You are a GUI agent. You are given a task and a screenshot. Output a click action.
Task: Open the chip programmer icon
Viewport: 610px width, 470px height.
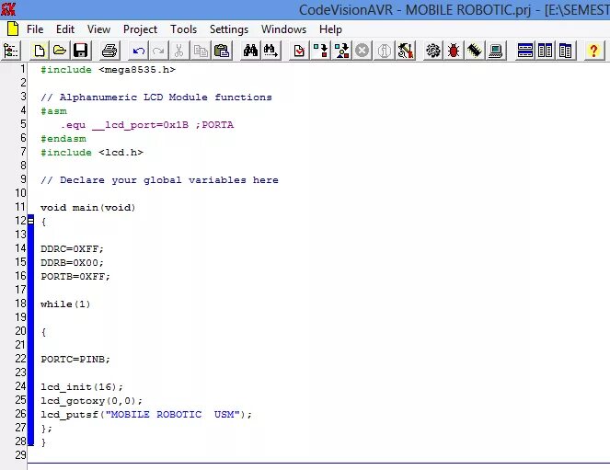point(475,51)
